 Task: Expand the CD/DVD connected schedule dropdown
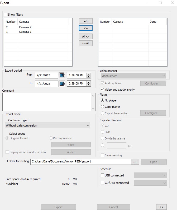click(150, 183)
